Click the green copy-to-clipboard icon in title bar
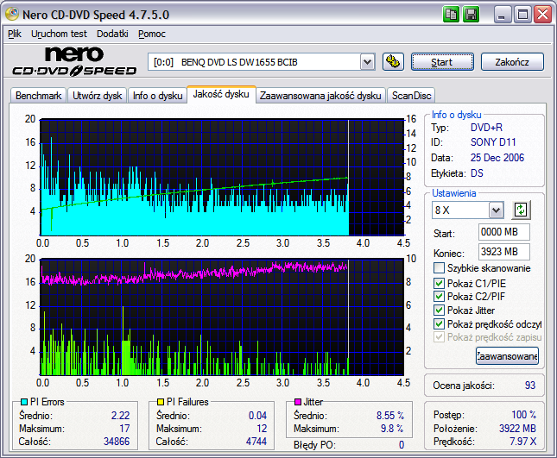 click(x=451, y=15)
